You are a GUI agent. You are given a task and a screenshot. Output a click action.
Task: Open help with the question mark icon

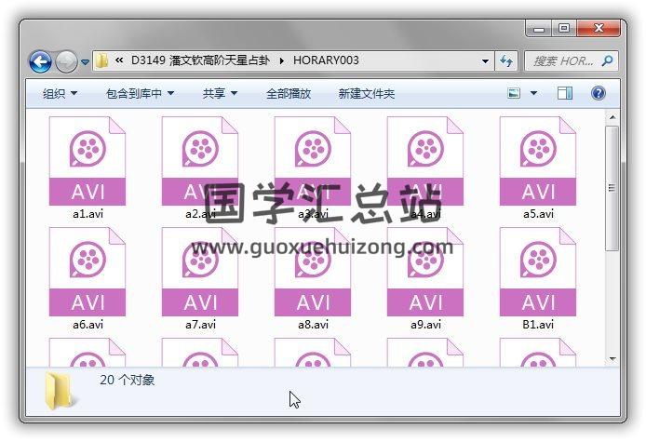click(598, 93)
